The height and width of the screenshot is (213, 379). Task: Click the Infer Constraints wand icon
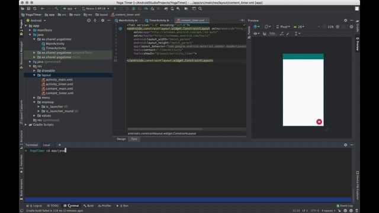pos(288,34)
